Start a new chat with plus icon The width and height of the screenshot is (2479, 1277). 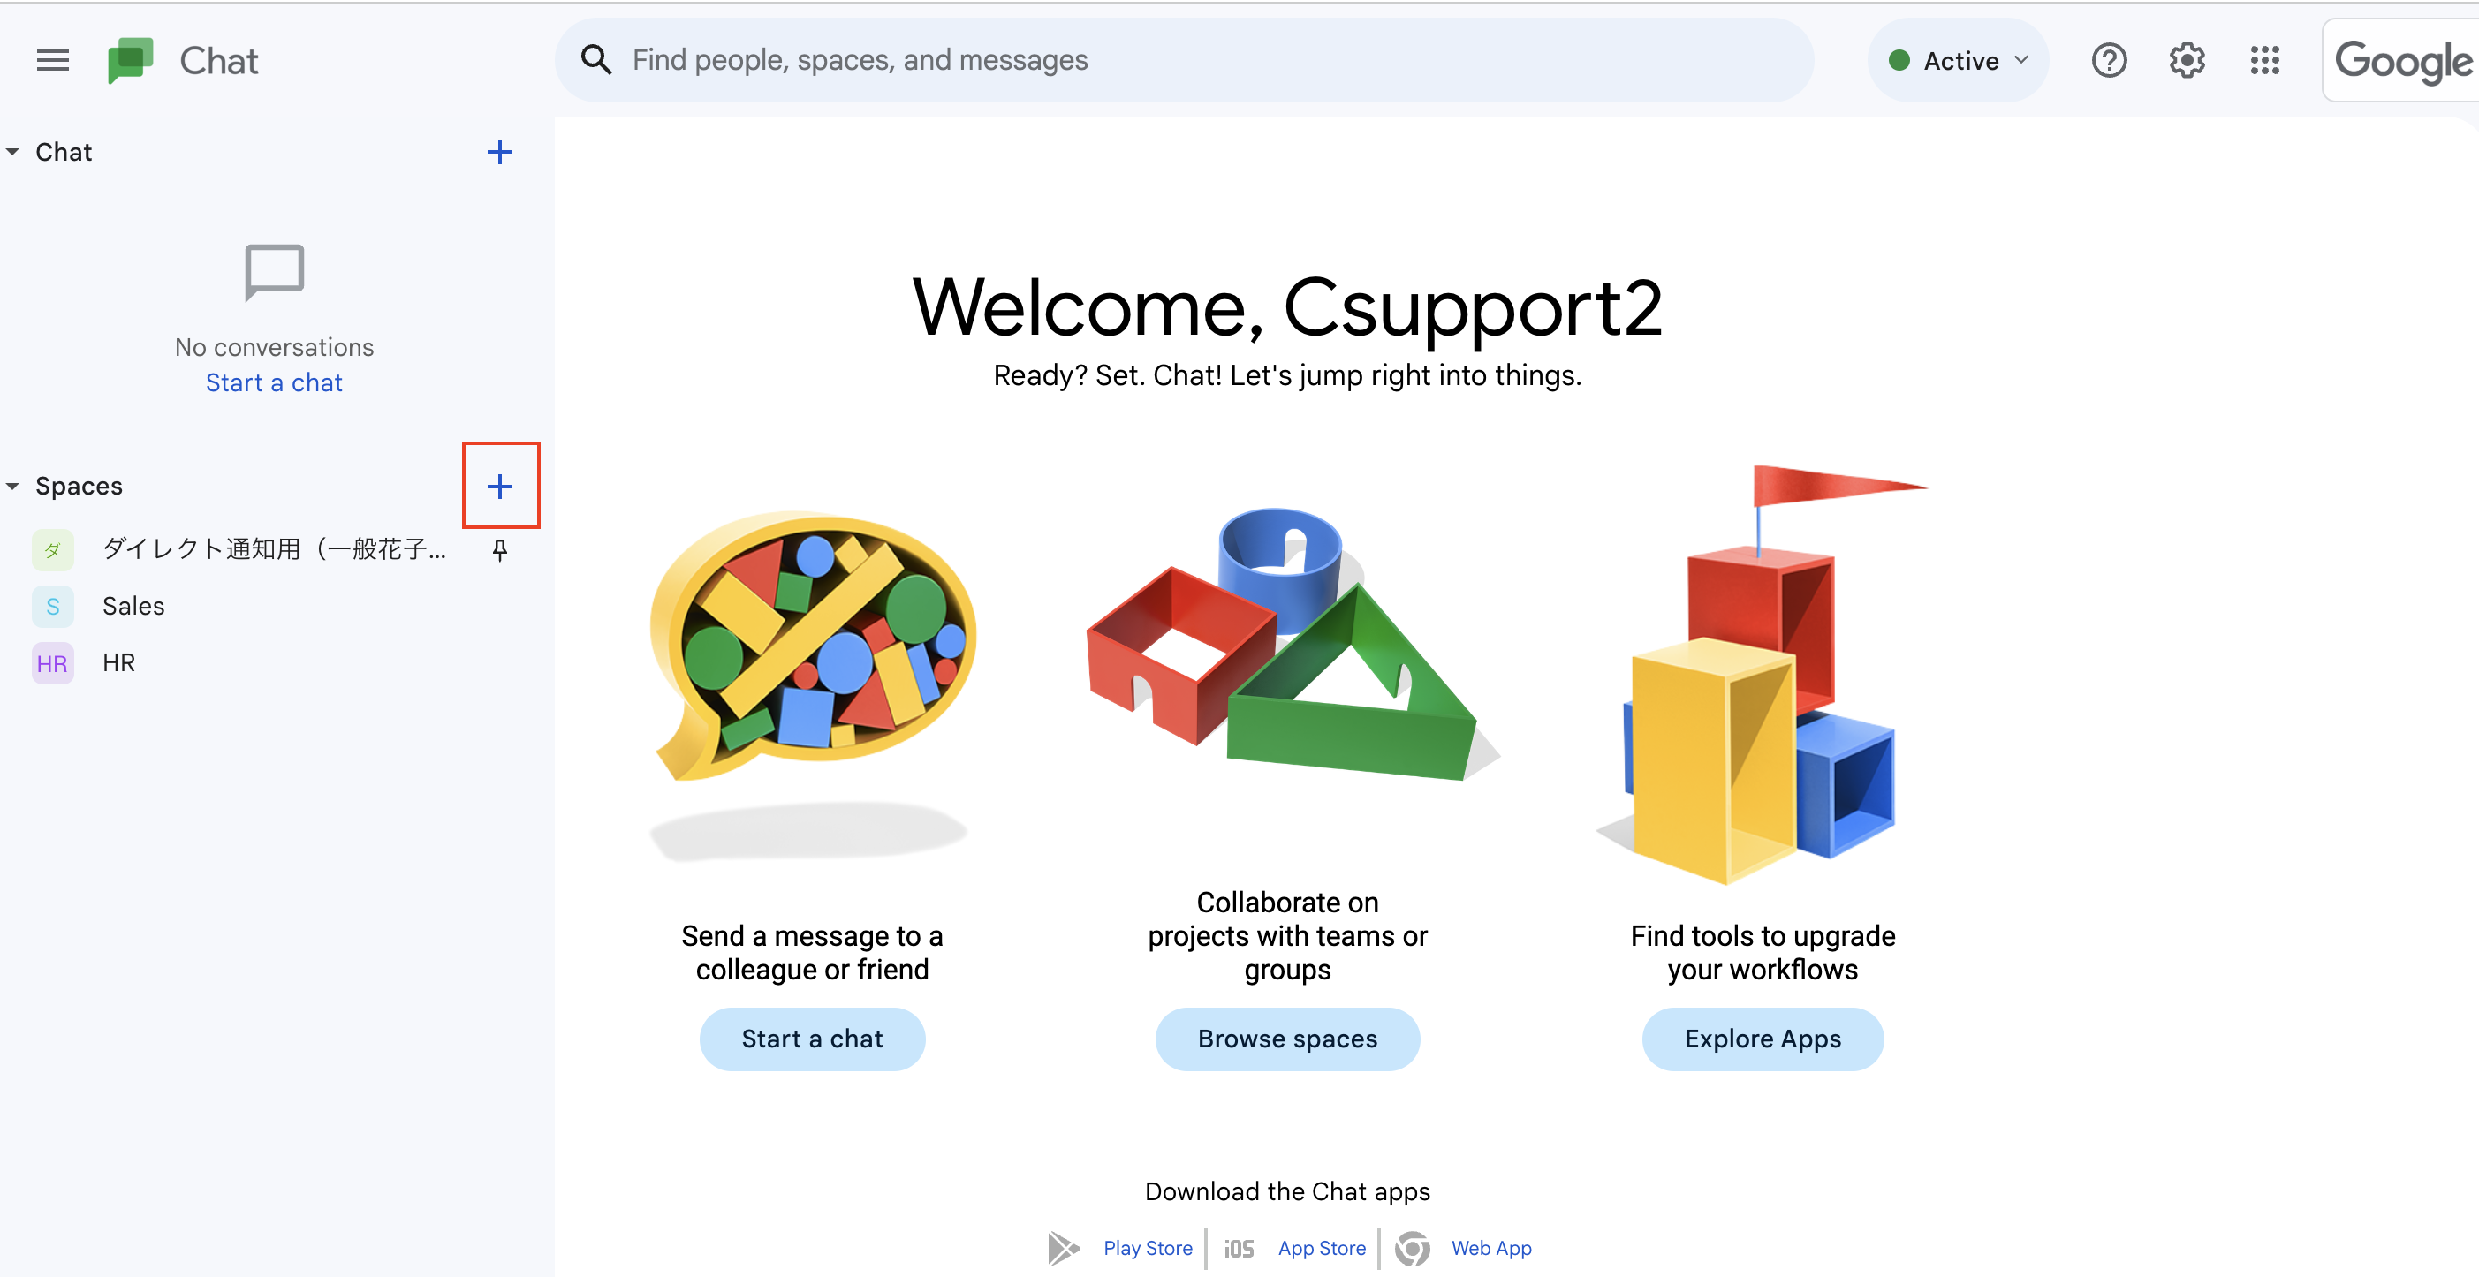click(x=499, y=152)
